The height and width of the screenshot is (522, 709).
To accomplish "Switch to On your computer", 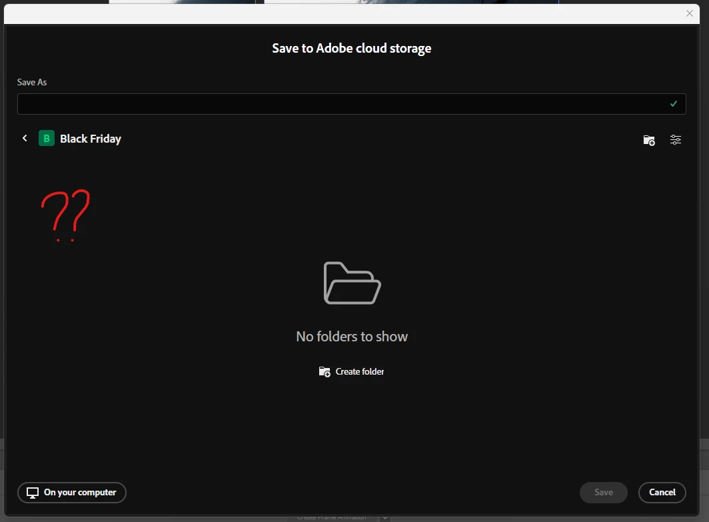I will 72,493.
